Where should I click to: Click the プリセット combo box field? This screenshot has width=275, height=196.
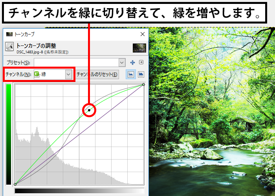(76, 62)
